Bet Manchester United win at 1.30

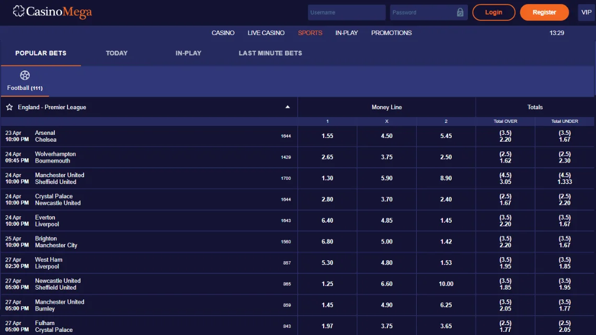click(x=327, y=178)
